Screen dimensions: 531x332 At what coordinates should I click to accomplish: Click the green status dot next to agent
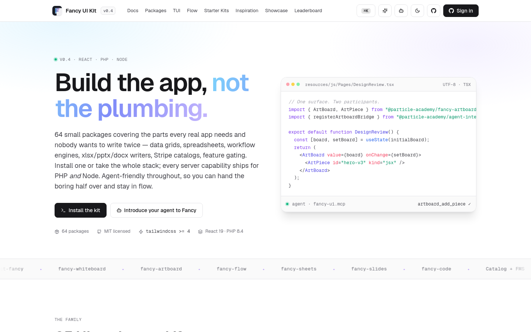287,204
